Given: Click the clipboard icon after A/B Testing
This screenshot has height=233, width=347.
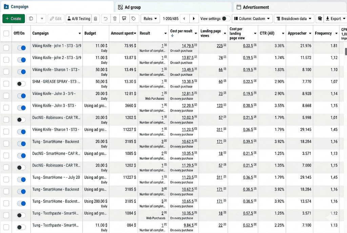Looking at the screenshot, I should pos(96,19).
